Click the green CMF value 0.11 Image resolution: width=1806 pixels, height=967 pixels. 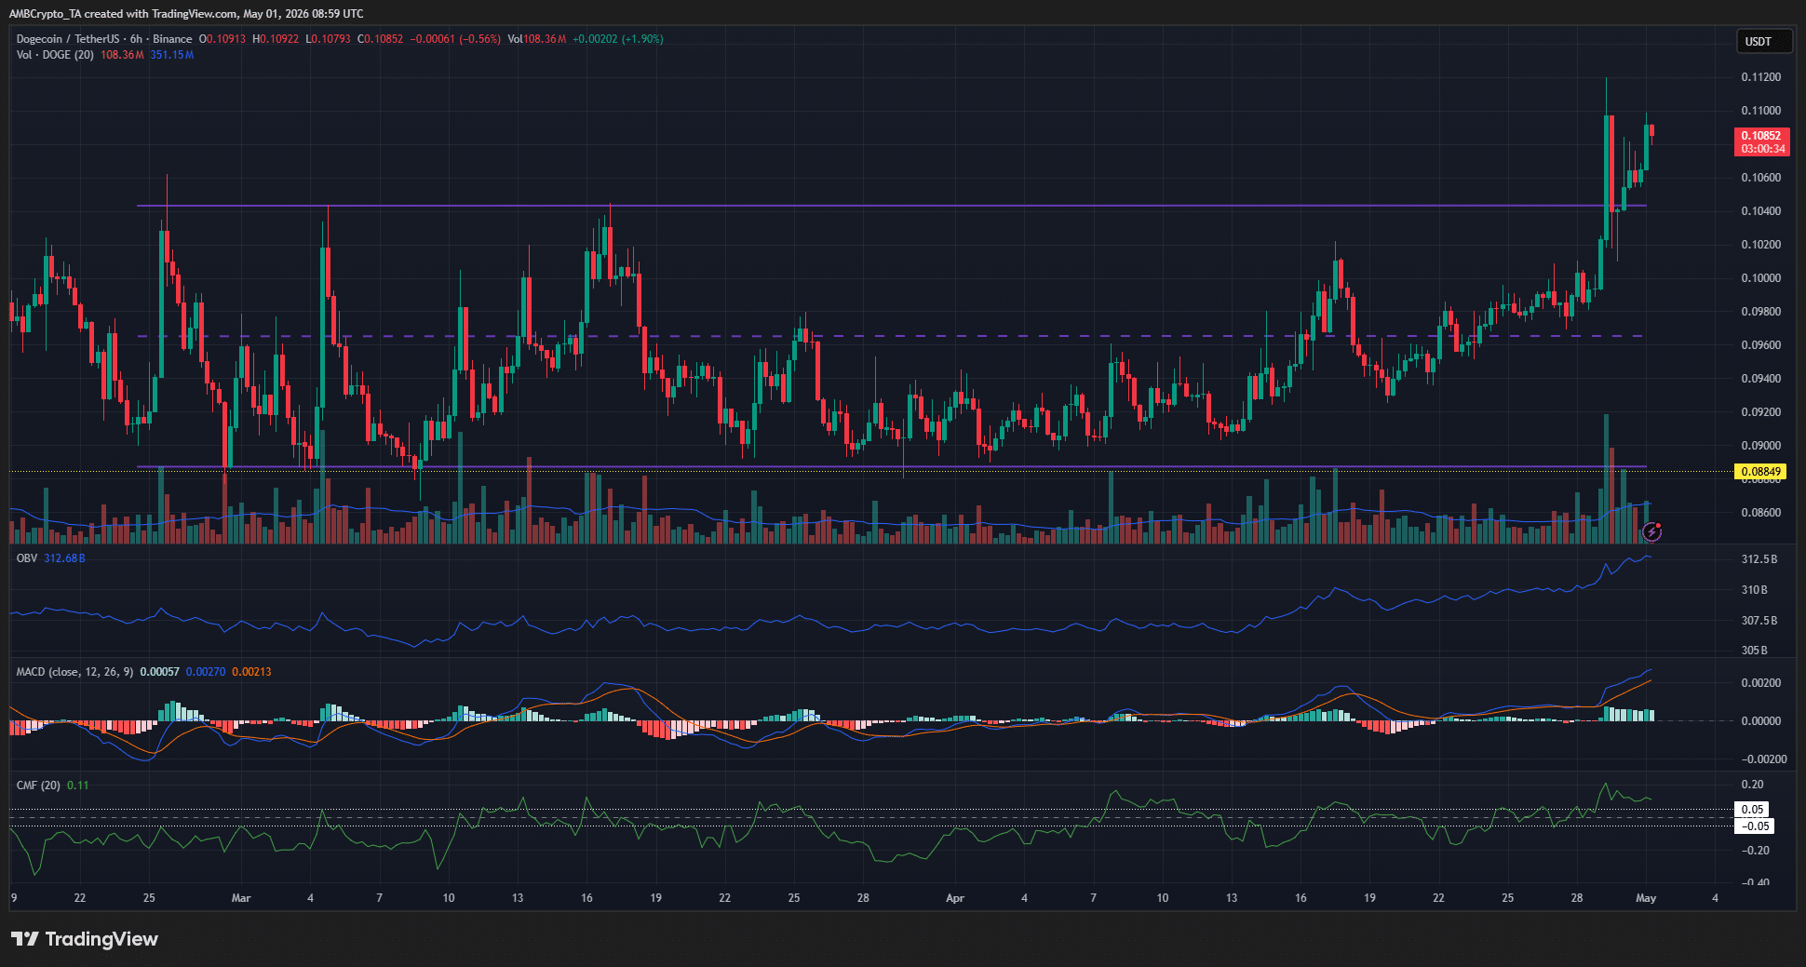[x=78, y=786]
